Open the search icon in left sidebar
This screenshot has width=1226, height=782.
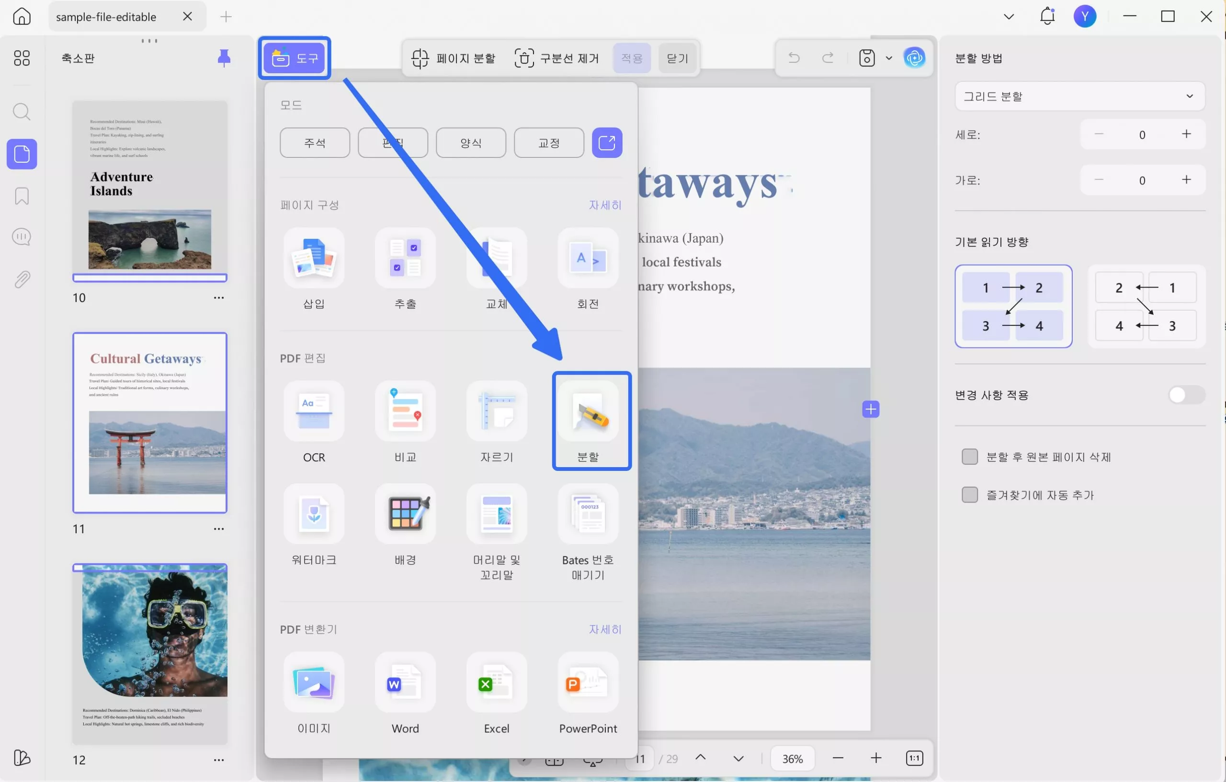pos(22,112)
